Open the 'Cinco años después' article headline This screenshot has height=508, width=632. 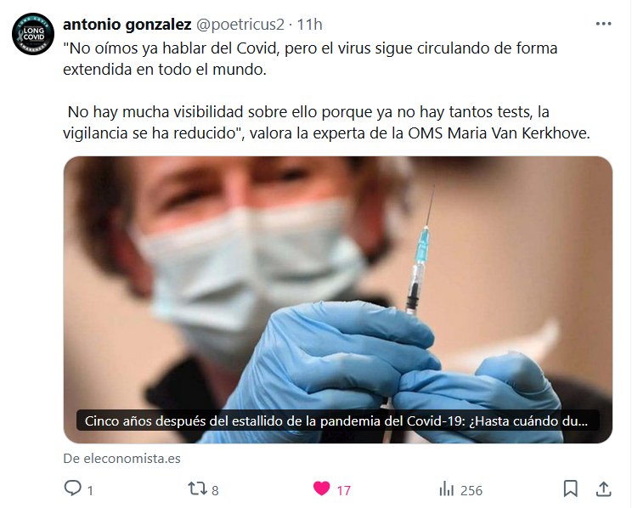336,421
